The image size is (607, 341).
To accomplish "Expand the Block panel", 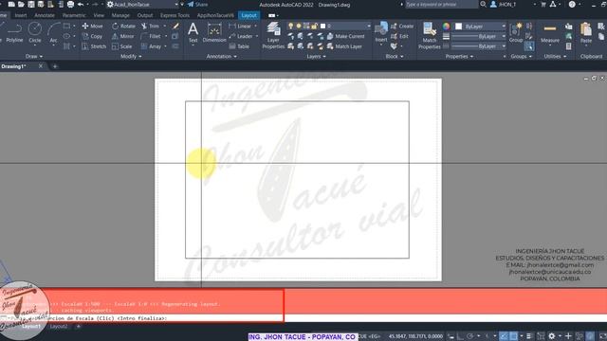I will click(395, 56).
